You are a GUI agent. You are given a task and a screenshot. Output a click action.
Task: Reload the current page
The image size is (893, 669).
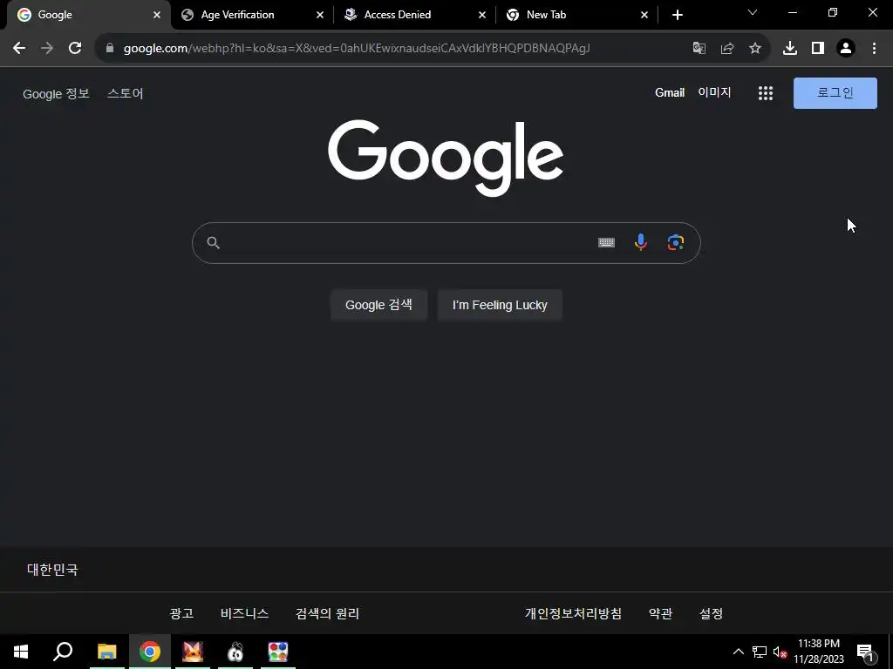click(x=75, y=49)
